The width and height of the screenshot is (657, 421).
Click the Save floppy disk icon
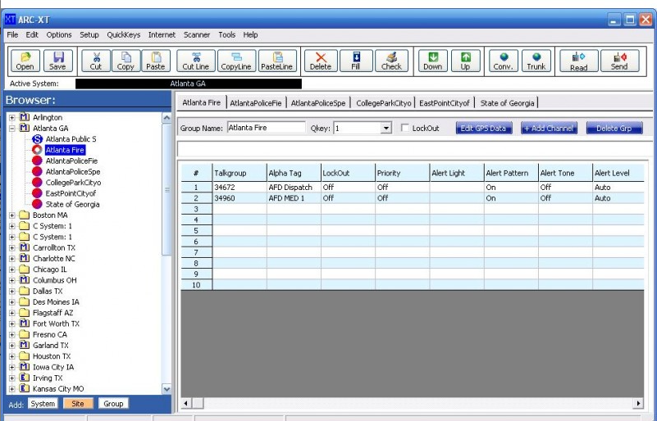click(57, 57)
